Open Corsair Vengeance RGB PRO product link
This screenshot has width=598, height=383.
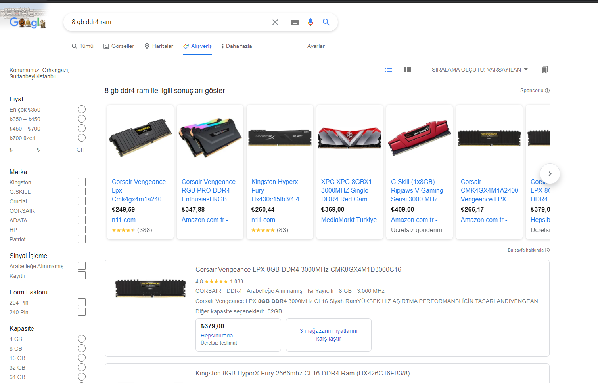pos(209,190)
